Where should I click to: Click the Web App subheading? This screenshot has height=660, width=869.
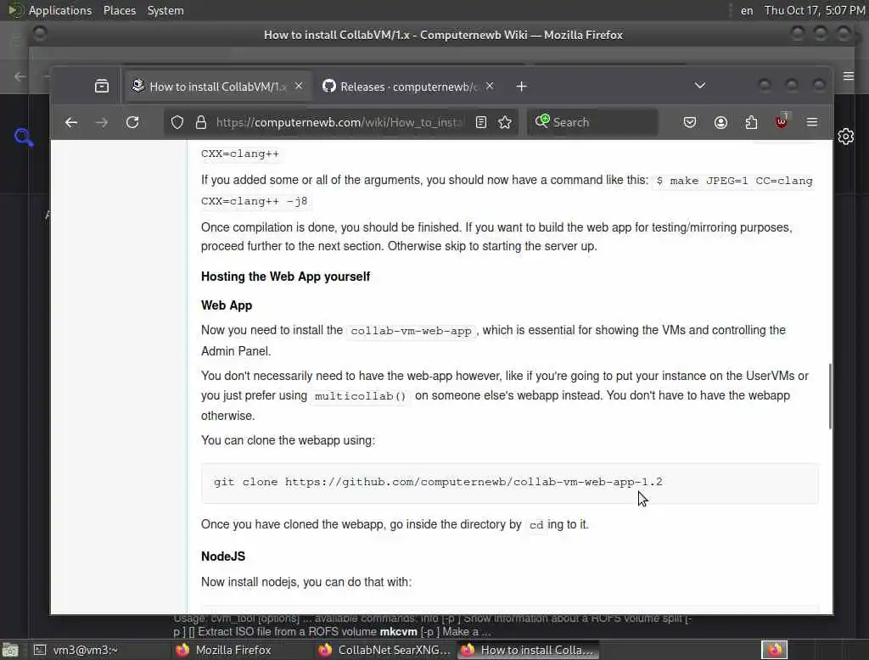(226, 305)
